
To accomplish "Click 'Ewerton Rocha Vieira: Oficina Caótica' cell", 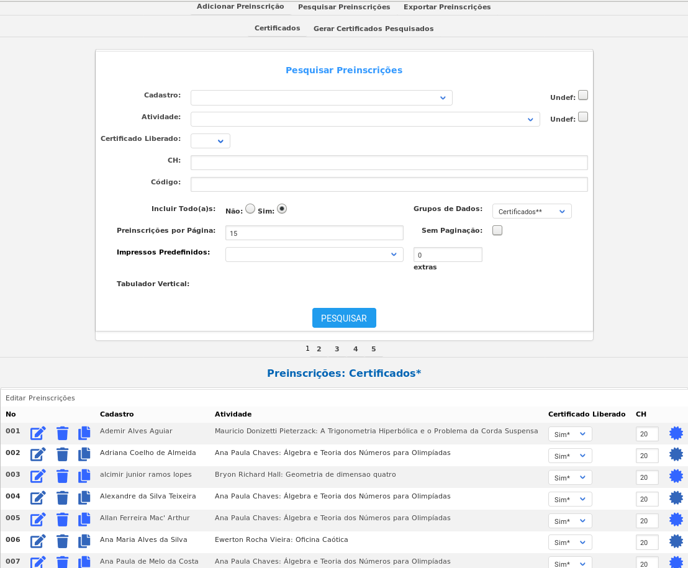I will click(x=281, y=539).
